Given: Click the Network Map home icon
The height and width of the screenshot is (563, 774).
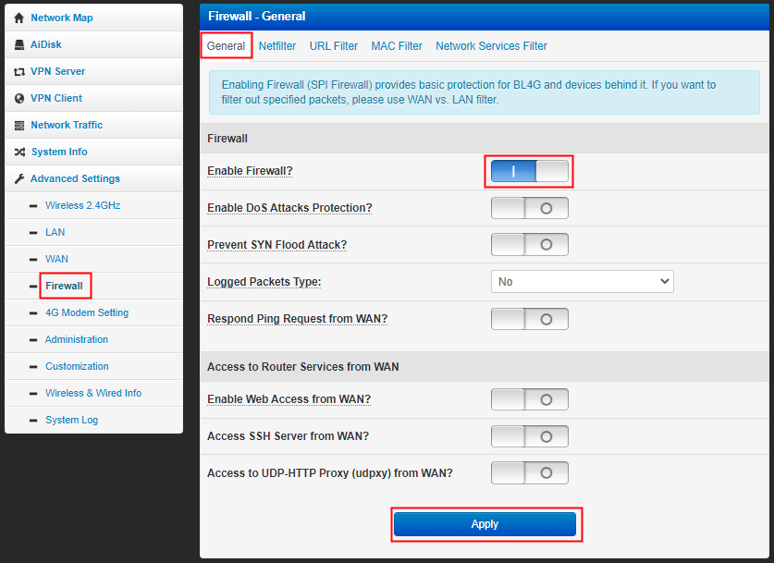Looking at the screenshot, I should coord(19,18).
